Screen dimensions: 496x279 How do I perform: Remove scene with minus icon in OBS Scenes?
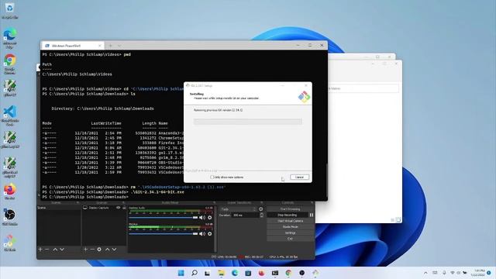click(46, 250)
